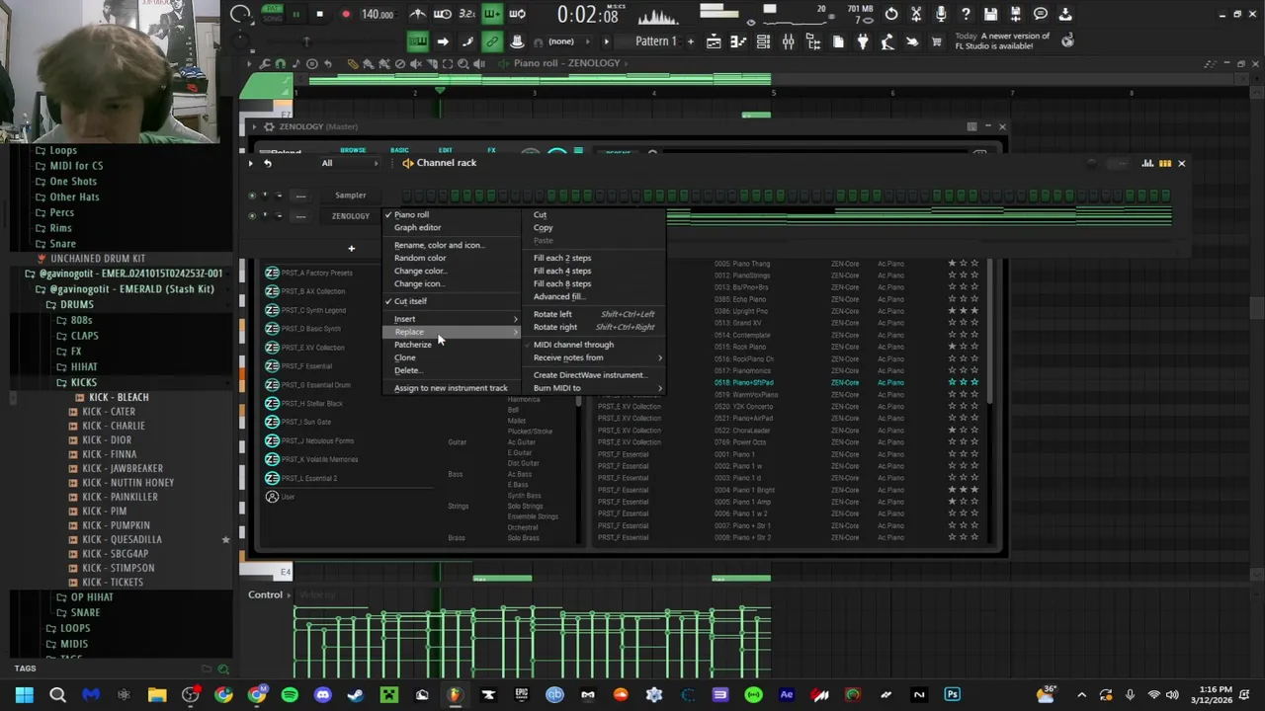
Task: Click Assign to new instrument track
Action: pyautogui.click(x=451, y=388)
